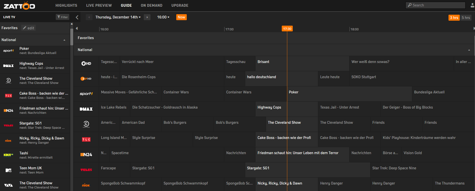
Task: Open the user profile icon
Action: tap(472, 5)
